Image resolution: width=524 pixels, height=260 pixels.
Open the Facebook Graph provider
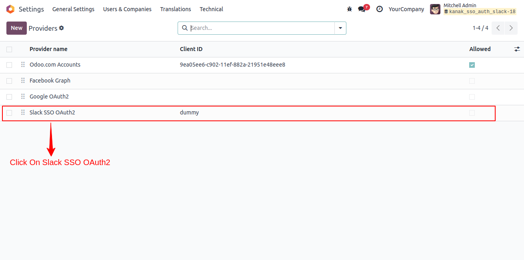click(50, 81)
